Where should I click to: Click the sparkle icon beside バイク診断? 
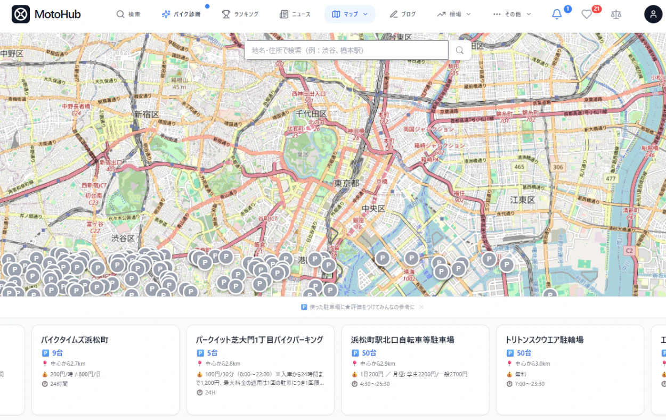point(166,14)
